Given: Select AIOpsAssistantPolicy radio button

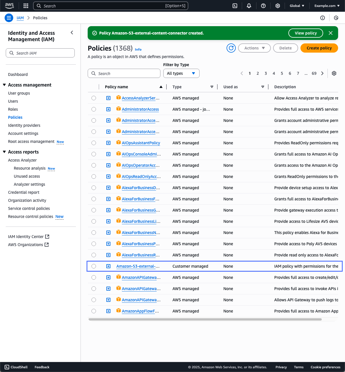Looking at the screenshot, I should pos(94,143).
